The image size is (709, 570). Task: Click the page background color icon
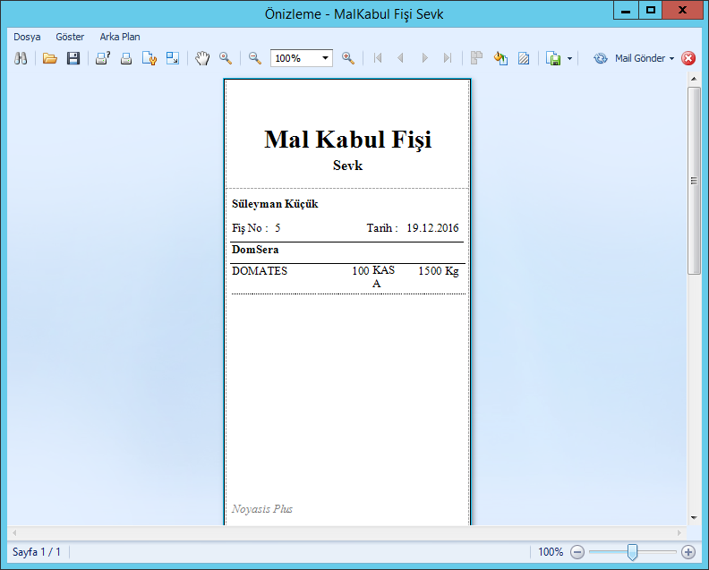[500, 58]
